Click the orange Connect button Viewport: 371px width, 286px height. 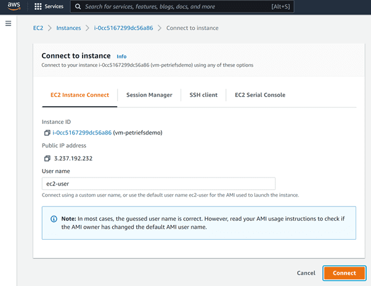pyautogui.click(x=344, y=273)
